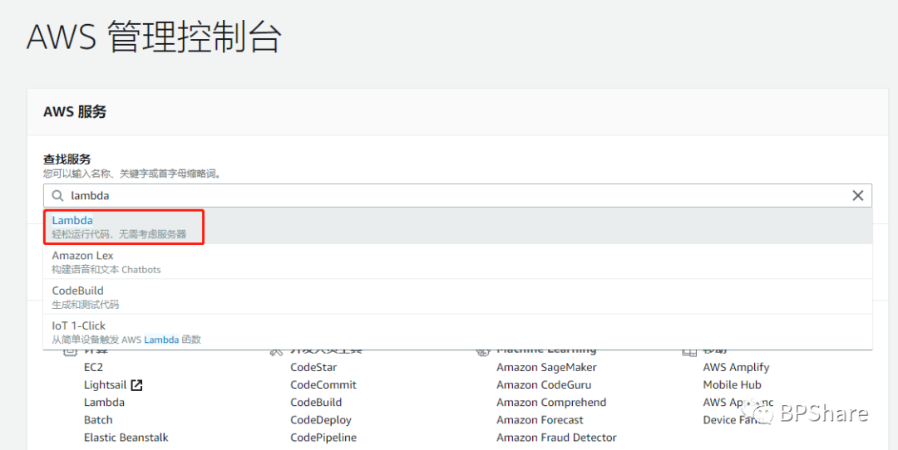This screenshot has width=898, height=450.
Task: Open Lightsail external link icon
Action: [137, 385]
